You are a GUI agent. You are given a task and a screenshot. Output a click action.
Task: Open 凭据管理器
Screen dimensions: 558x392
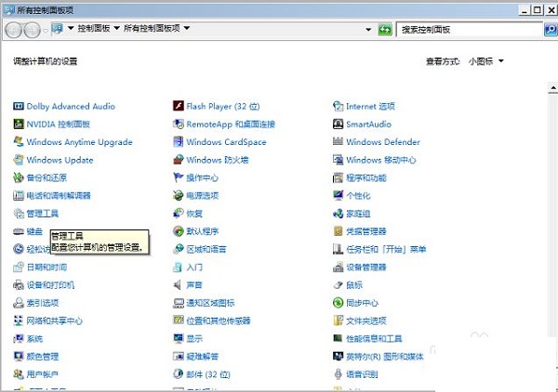click(366, 231)
